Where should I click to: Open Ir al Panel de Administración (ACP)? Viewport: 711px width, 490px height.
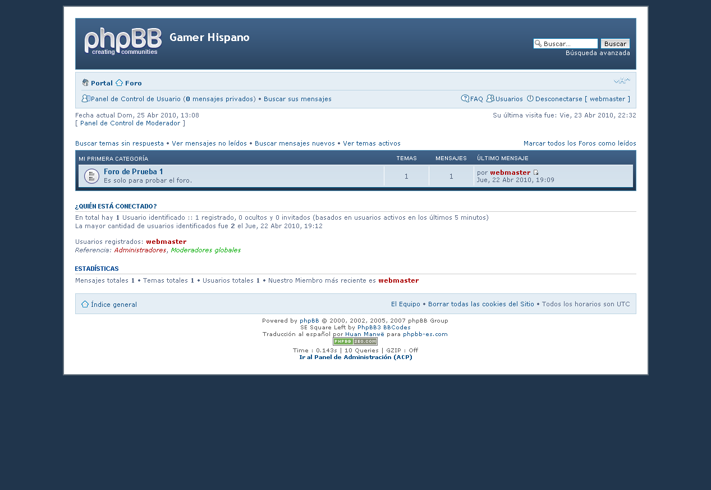pyautogui.click(x=356, y=357)
